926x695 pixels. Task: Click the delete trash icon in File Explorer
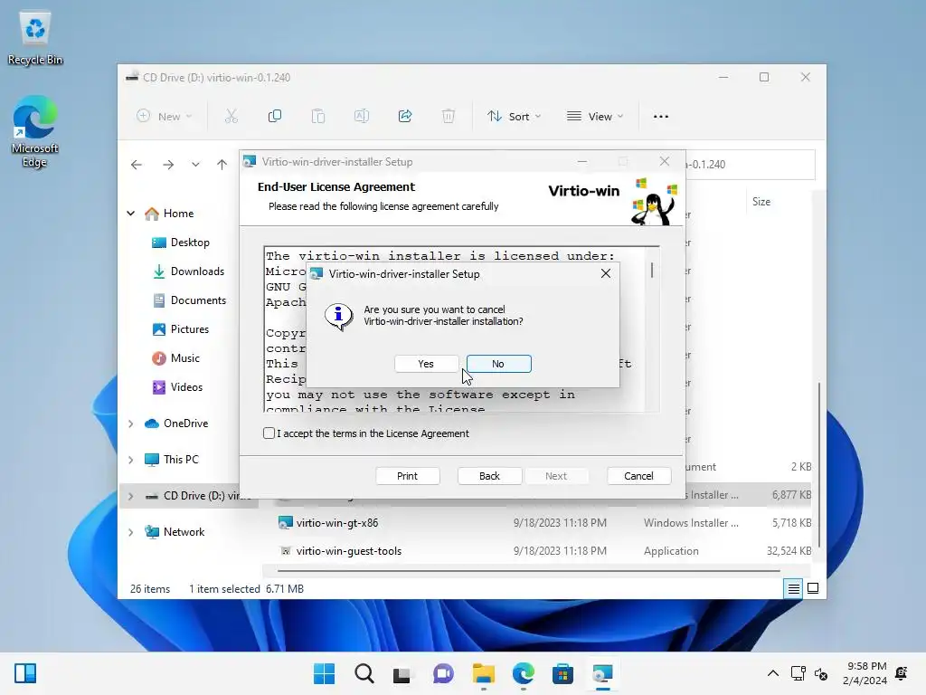click(449, 117)
